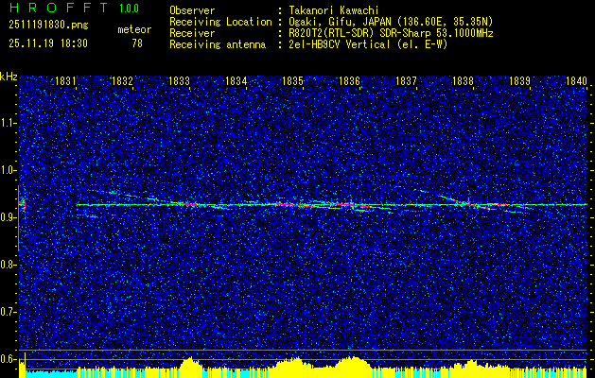Click the date stamp 25.11.19 18:30
This screenshot has height=378, width=595.
(48, 43)
